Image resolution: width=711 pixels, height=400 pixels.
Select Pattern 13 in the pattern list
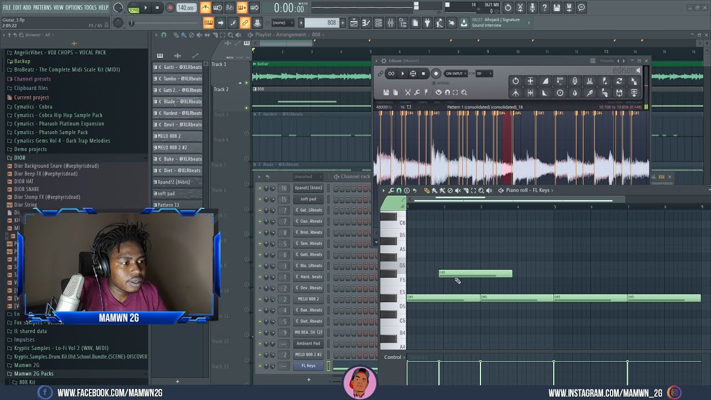coord(177,205)
